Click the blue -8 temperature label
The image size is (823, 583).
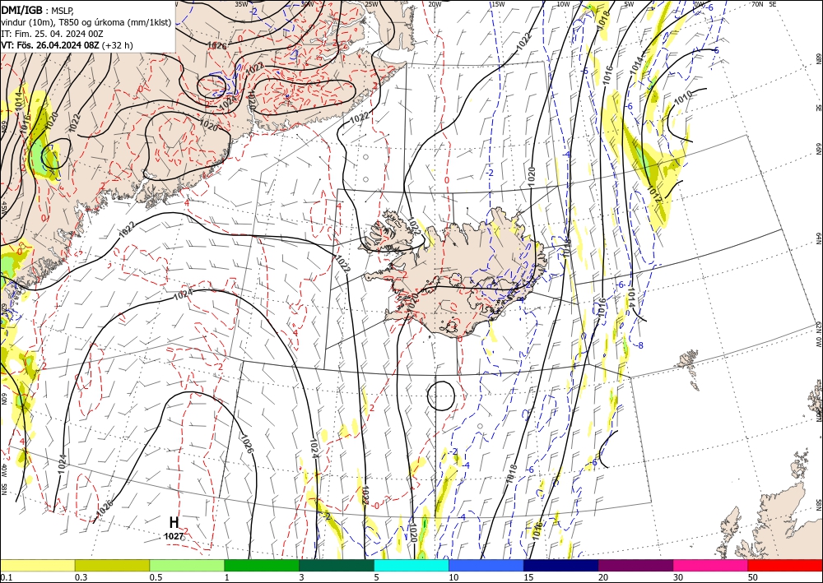[639, 345]
